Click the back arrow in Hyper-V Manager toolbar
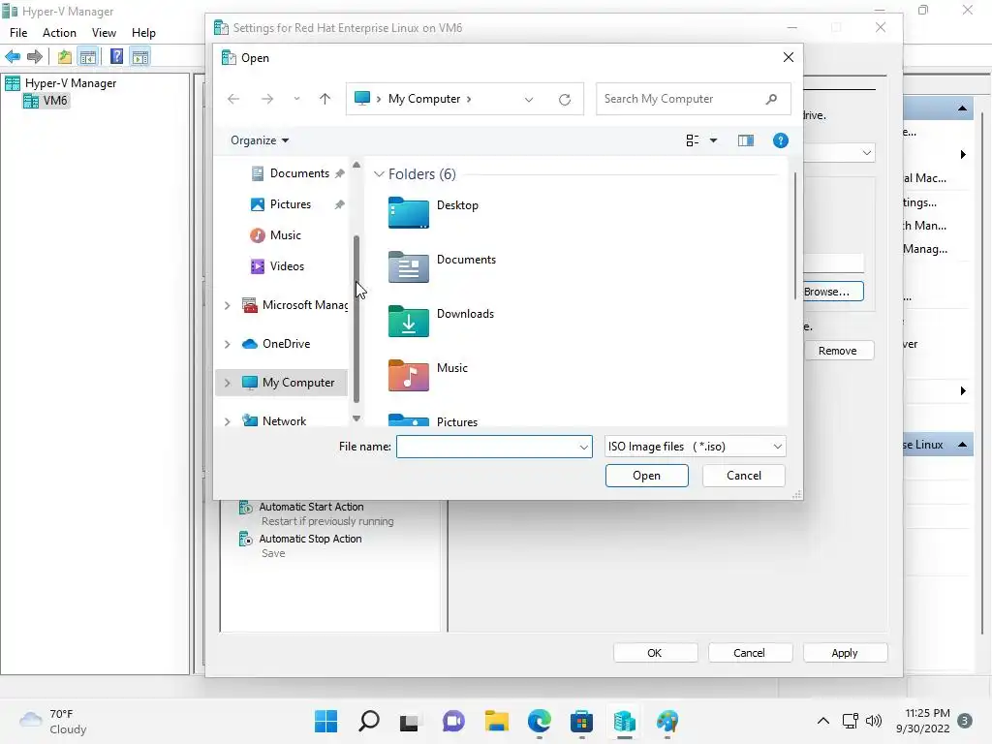The width and height of the screenshot is (992, 744). coord(13,57)
